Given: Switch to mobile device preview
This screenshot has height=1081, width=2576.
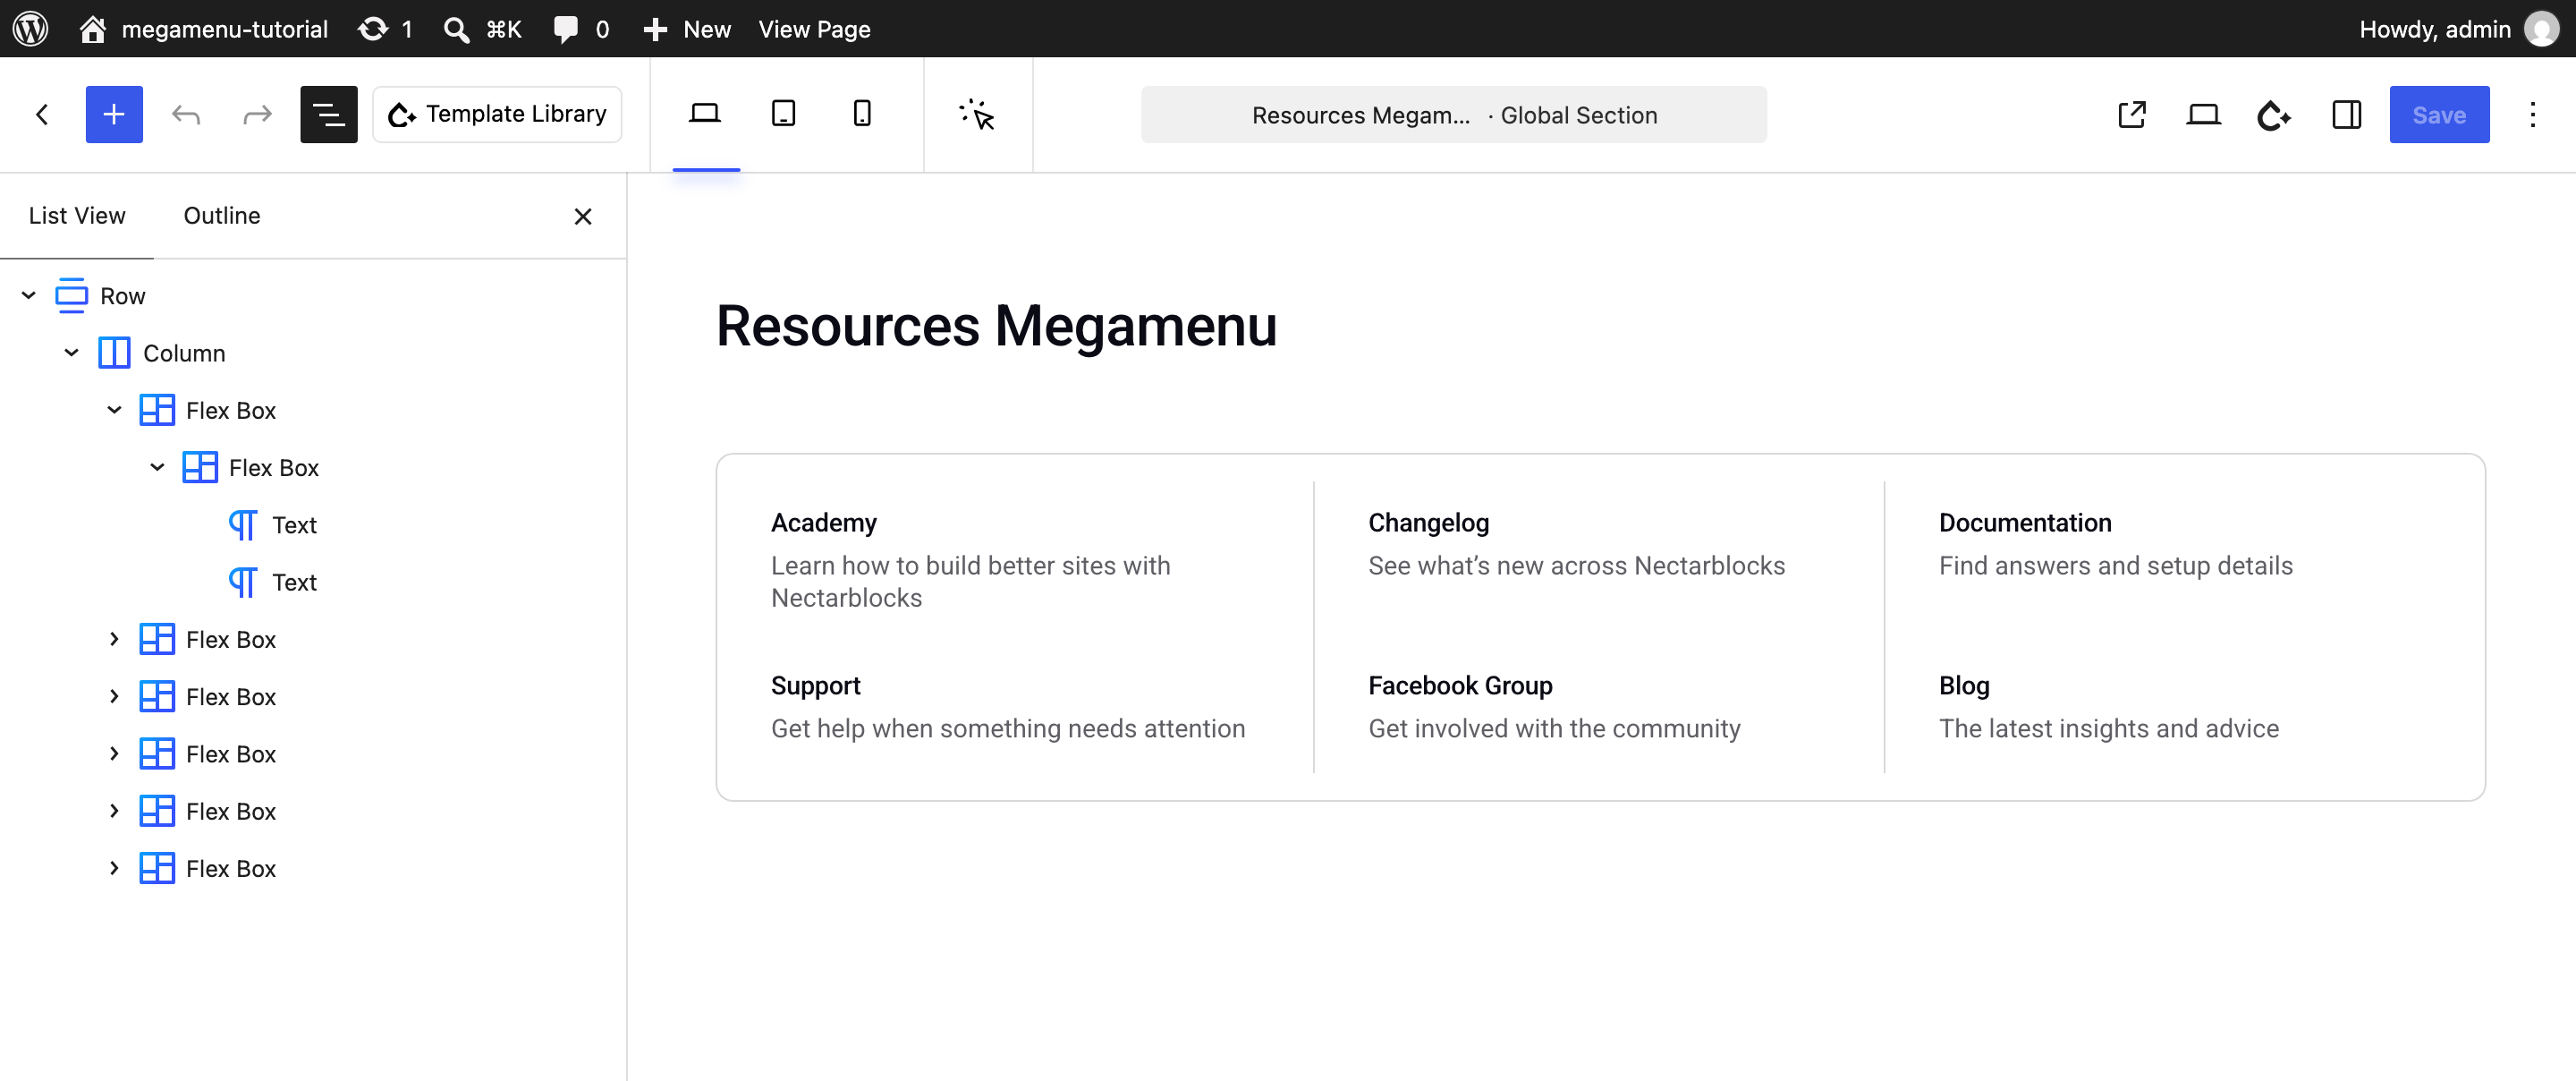Looking at the screenshot, I should 862,115.
